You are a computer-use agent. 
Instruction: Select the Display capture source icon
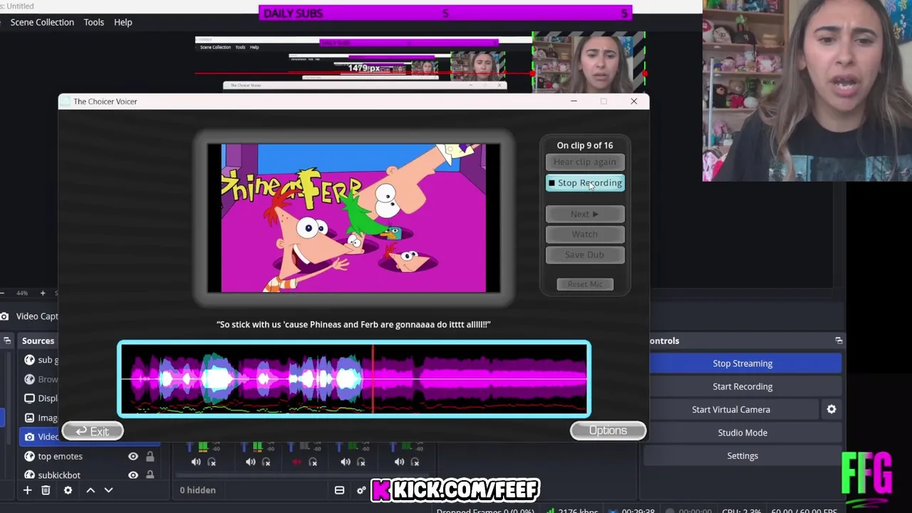click(x=29, y=398)
